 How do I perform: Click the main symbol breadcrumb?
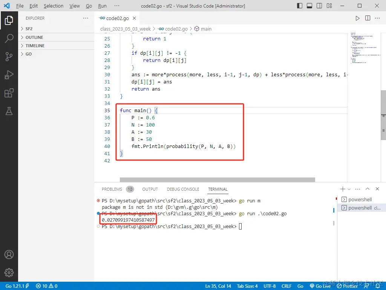tap(203, 29)
